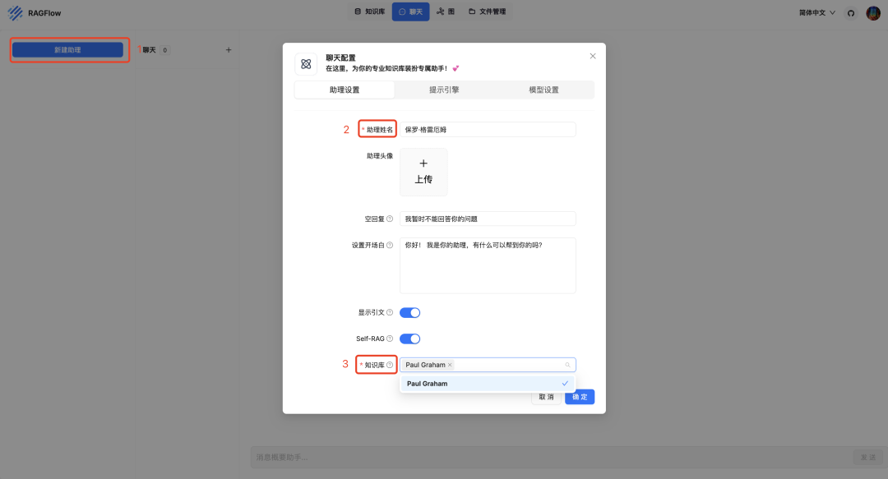Image resolution: width=888 pixels, height=479 pixels.
Task: Remove Paul Graham tag with its x
Action: point(451,364)
